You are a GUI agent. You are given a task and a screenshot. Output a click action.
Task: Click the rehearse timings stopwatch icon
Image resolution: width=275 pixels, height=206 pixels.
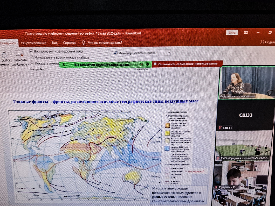(x=4, y=54)
